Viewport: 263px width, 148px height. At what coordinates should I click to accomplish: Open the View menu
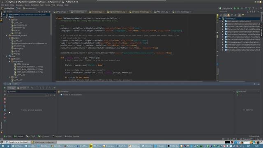click(x=12, y=5)
